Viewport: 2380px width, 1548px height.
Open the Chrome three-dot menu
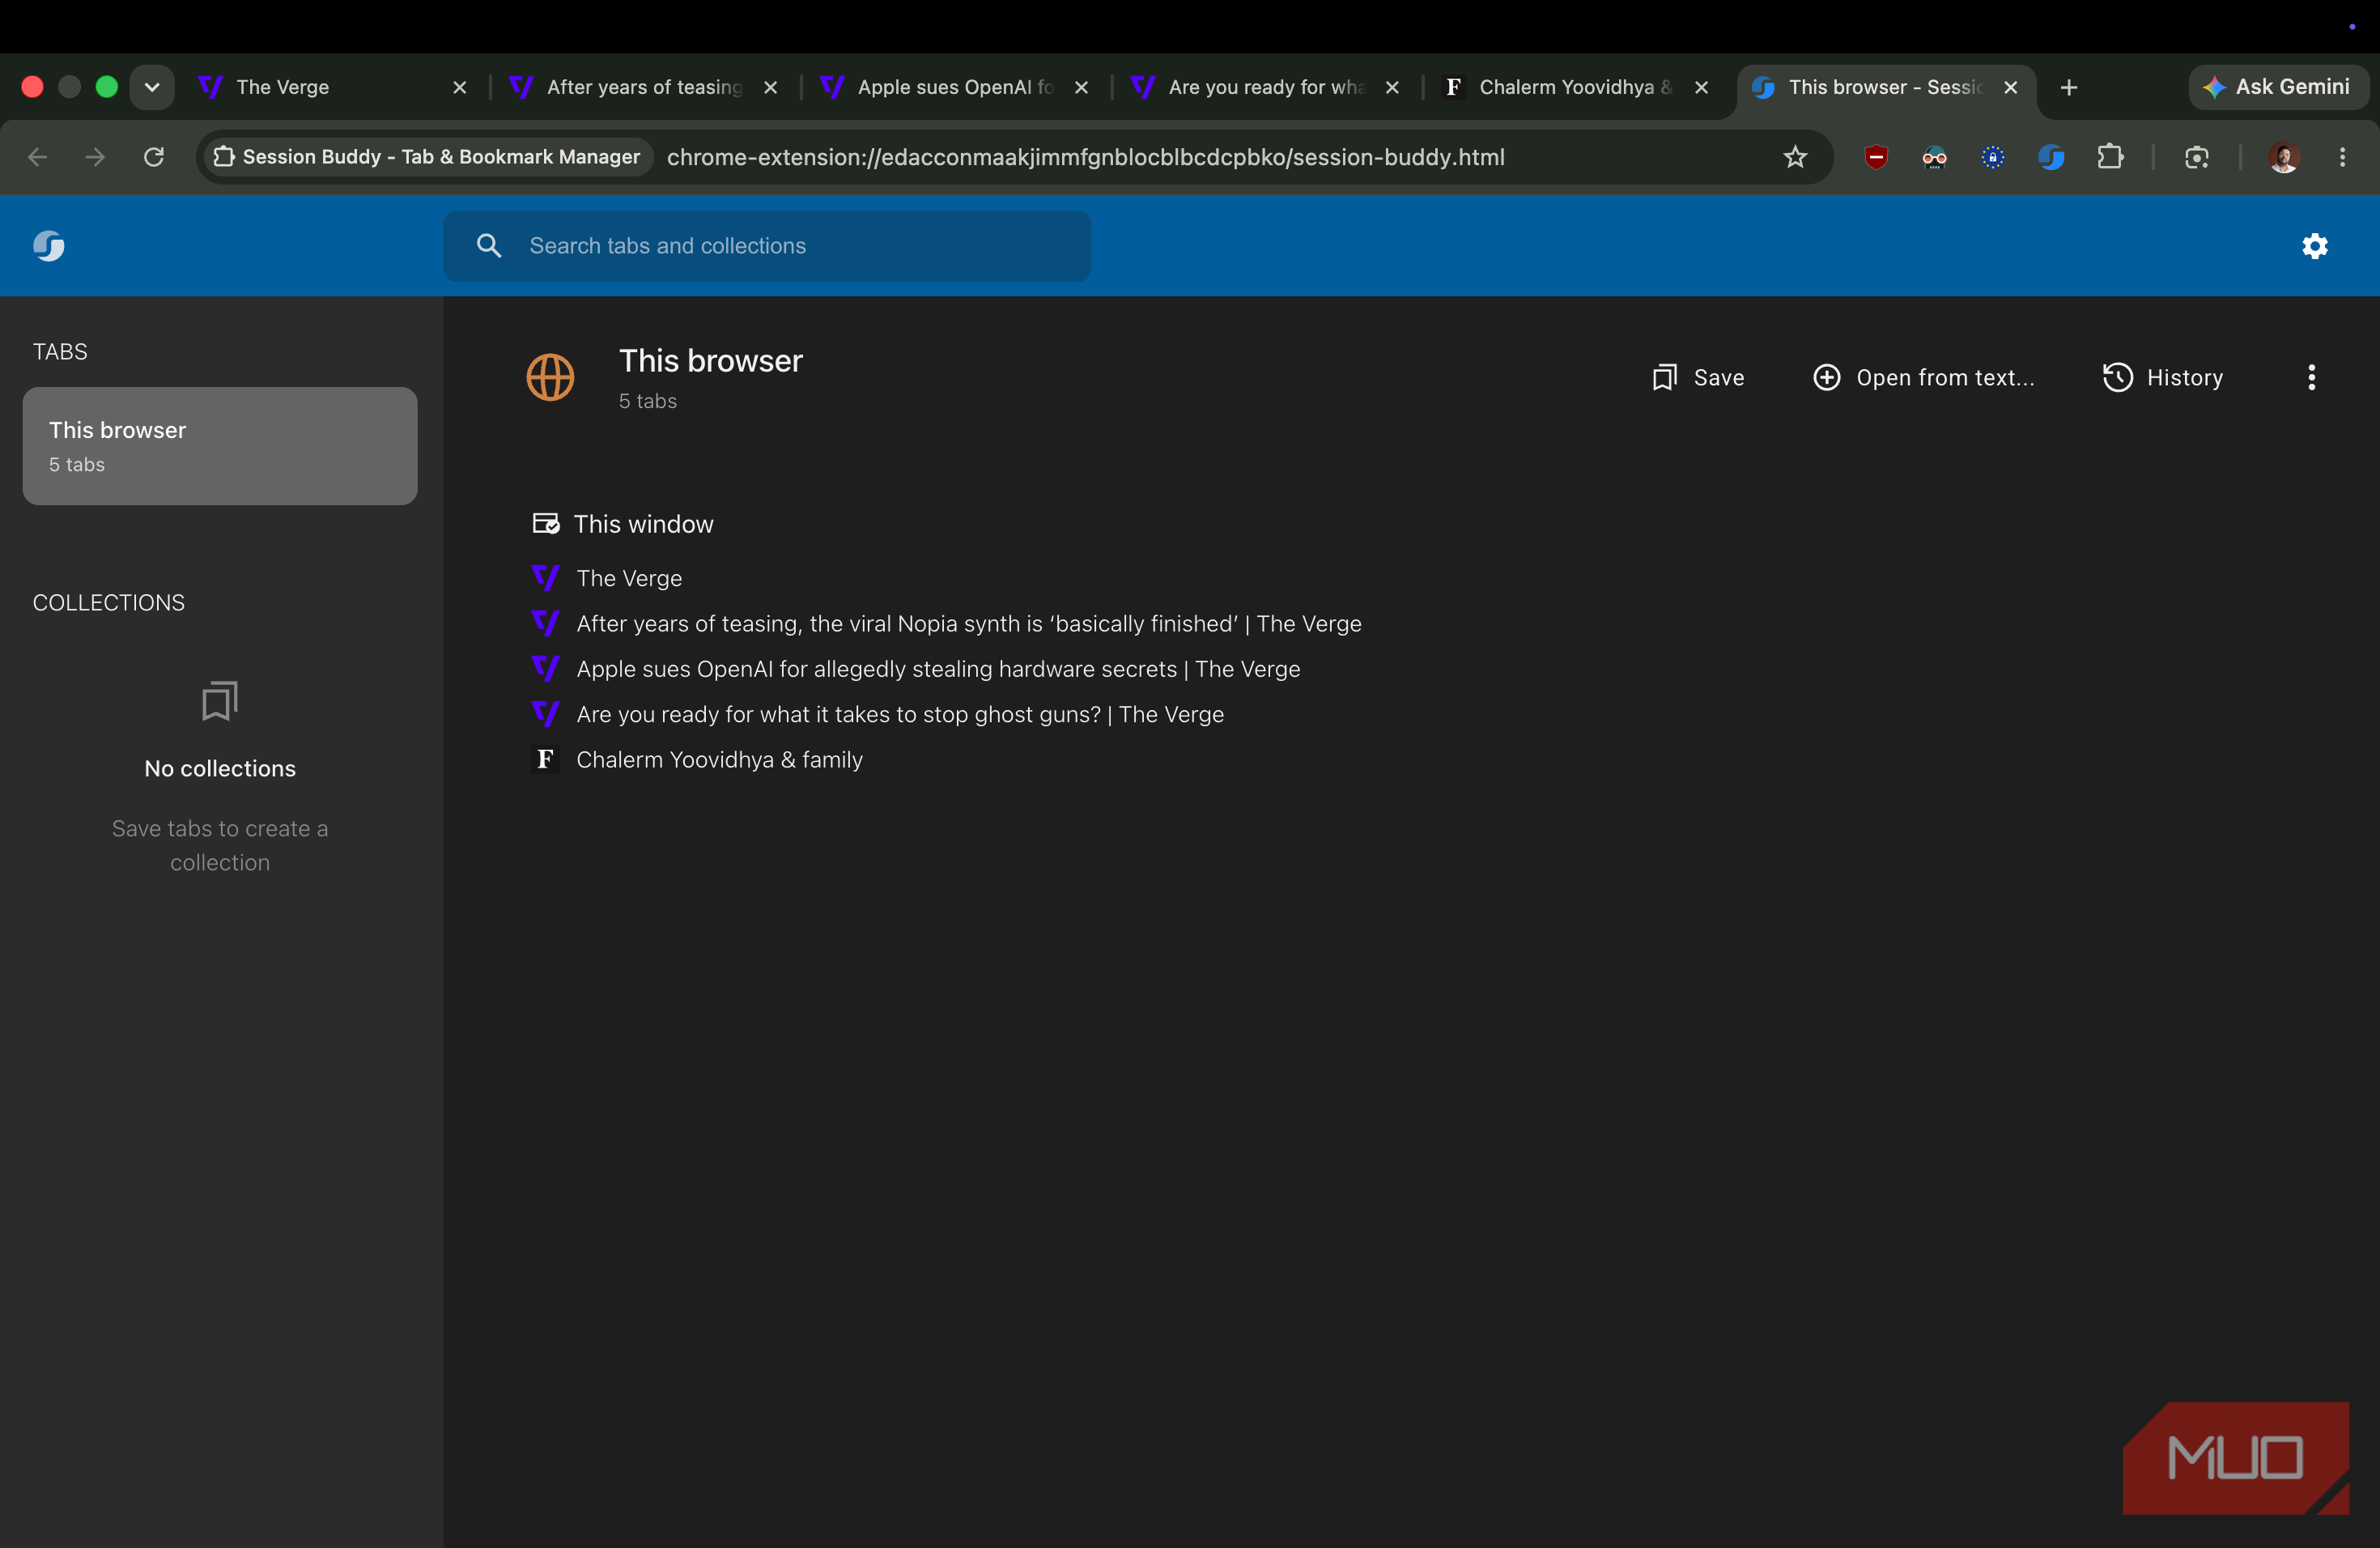click(2342, 157)
